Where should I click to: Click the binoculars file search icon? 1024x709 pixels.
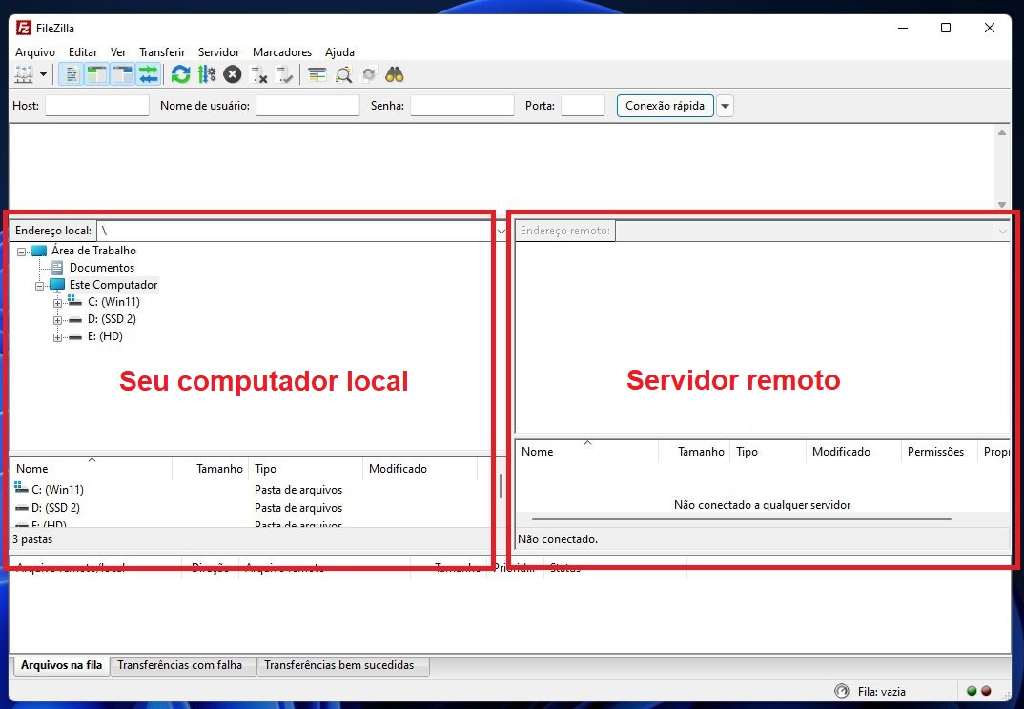395,74
